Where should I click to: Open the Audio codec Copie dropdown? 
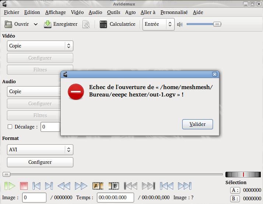click(x=34, y=92)
